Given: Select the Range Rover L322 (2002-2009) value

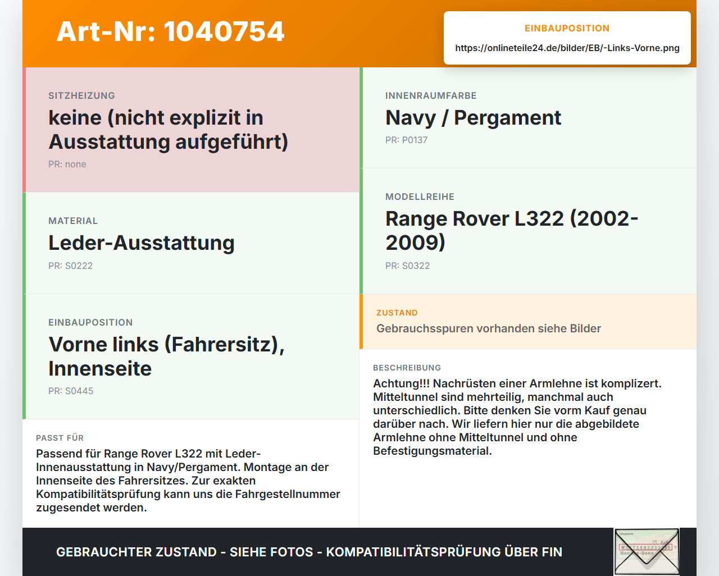Looking at the screenshot, I should click(512, 230).
